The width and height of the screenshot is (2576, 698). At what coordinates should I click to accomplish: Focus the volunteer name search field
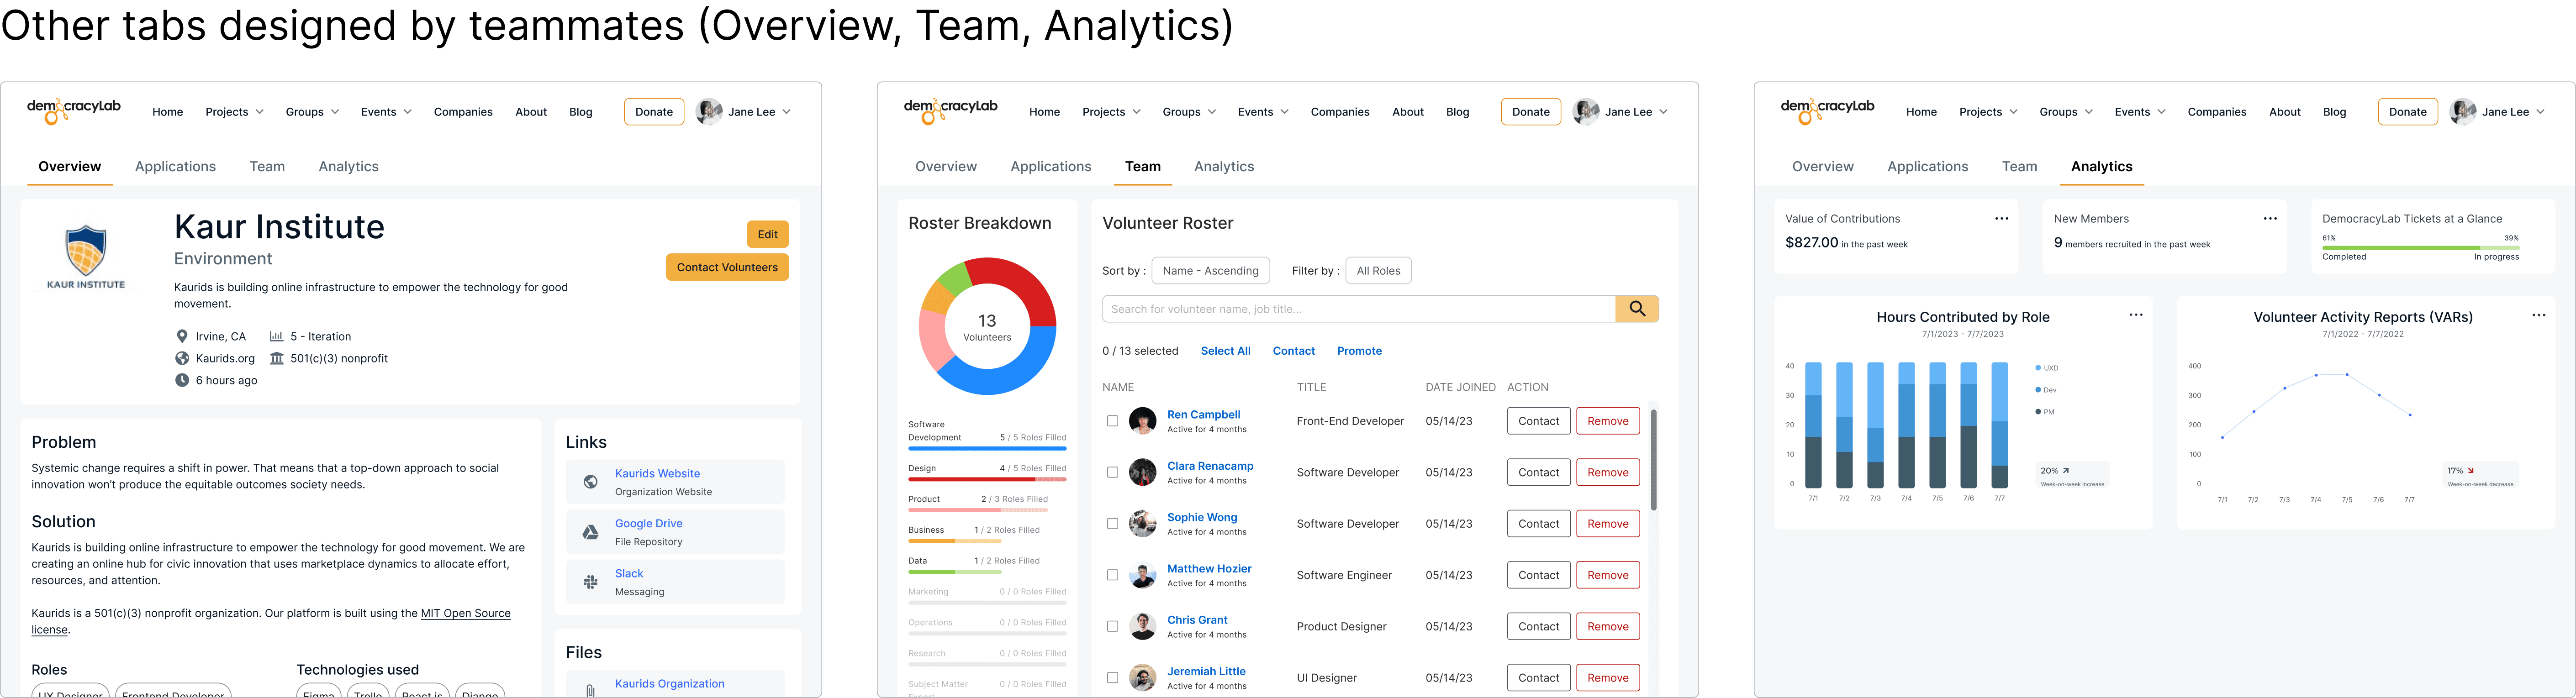click(1357, 309)
